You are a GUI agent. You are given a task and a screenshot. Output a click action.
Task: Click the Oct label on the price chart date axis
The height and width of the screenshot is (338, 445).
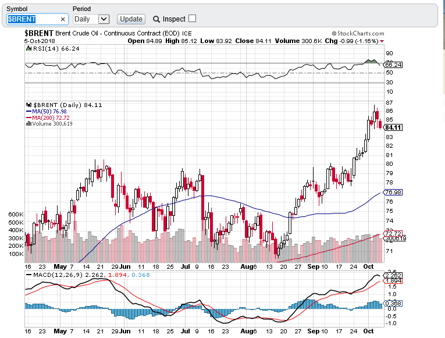(368, 267)
